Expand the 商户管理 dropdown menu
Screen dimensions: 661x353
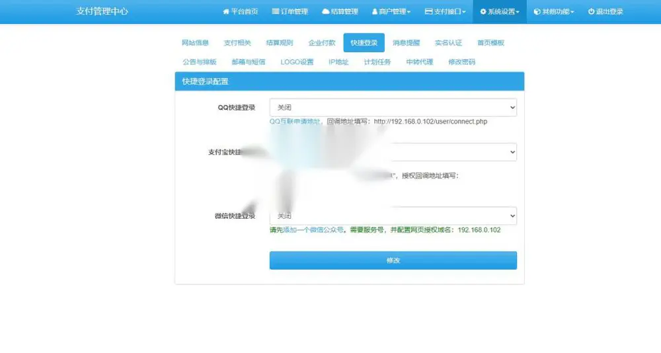pyautogui.click(x=391, y=12)
